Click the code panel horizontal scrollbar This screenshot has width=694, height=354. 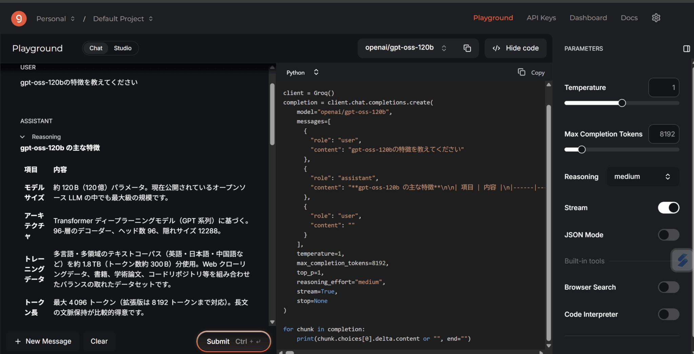[x=290, y=352]
